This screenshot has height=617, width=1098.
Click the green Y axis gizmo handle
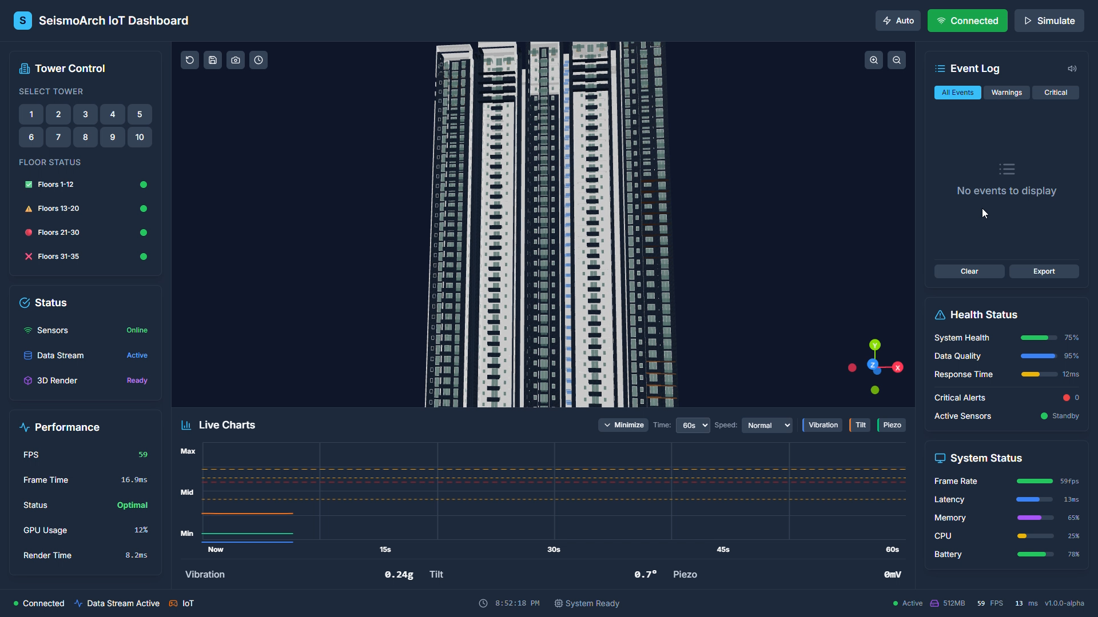(x=875, y=345)
